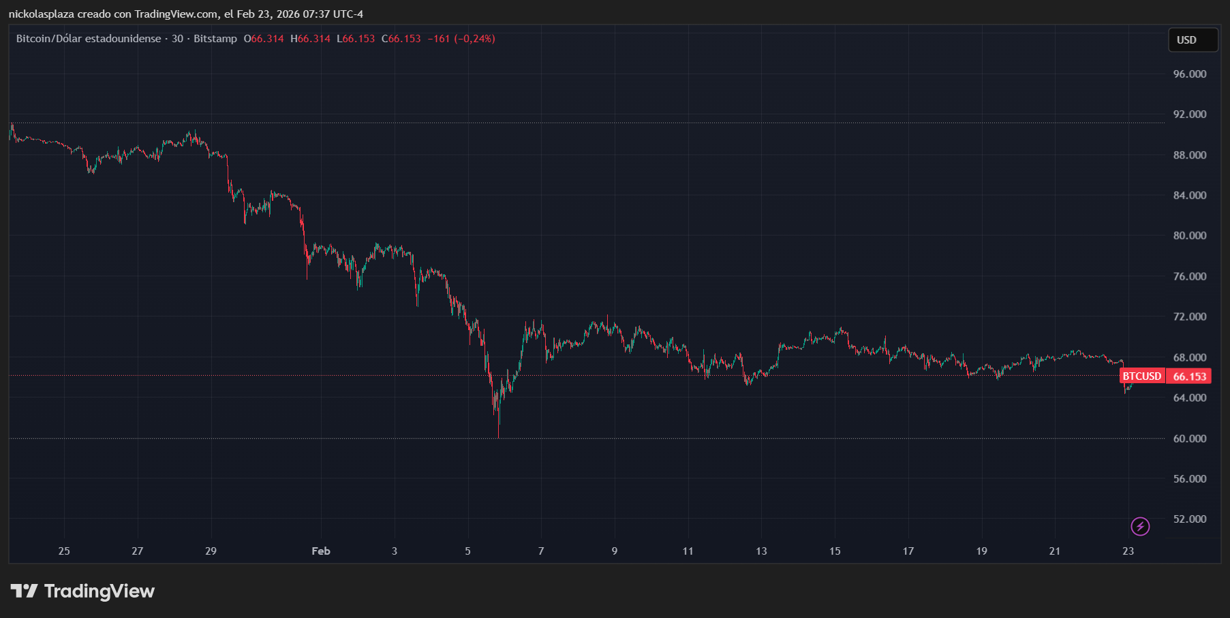Click the nickolasplaza creado con TradingView.com header
The width and height of the screenshot is (1230, 618).
pyautogui.click(x=185, y=14)
